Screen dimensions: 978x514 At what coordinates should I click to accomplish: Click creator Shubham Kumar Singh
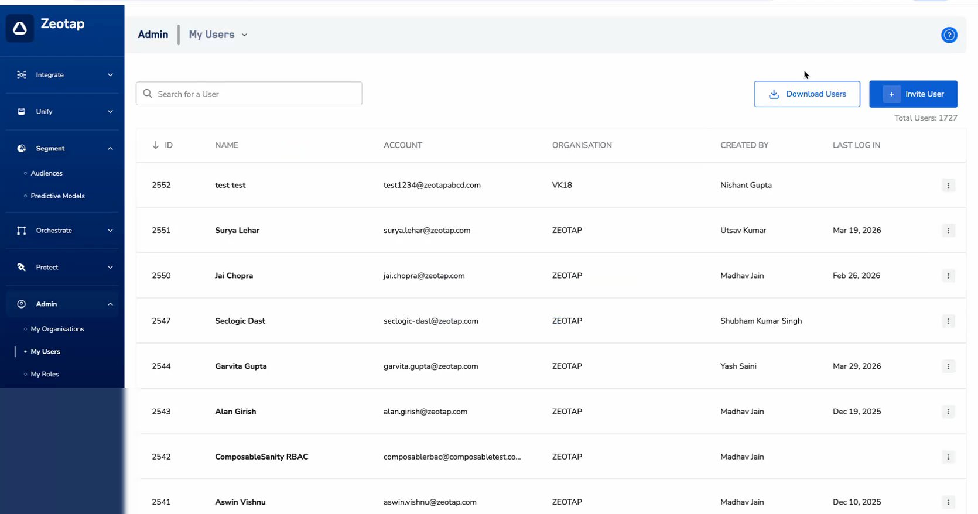click(x=761, y=321)
